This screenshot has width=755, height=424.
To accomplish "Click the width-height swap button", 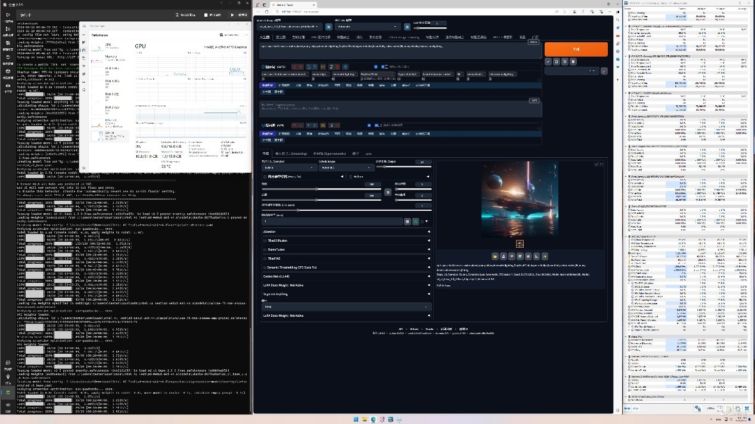I will point(388,192).
